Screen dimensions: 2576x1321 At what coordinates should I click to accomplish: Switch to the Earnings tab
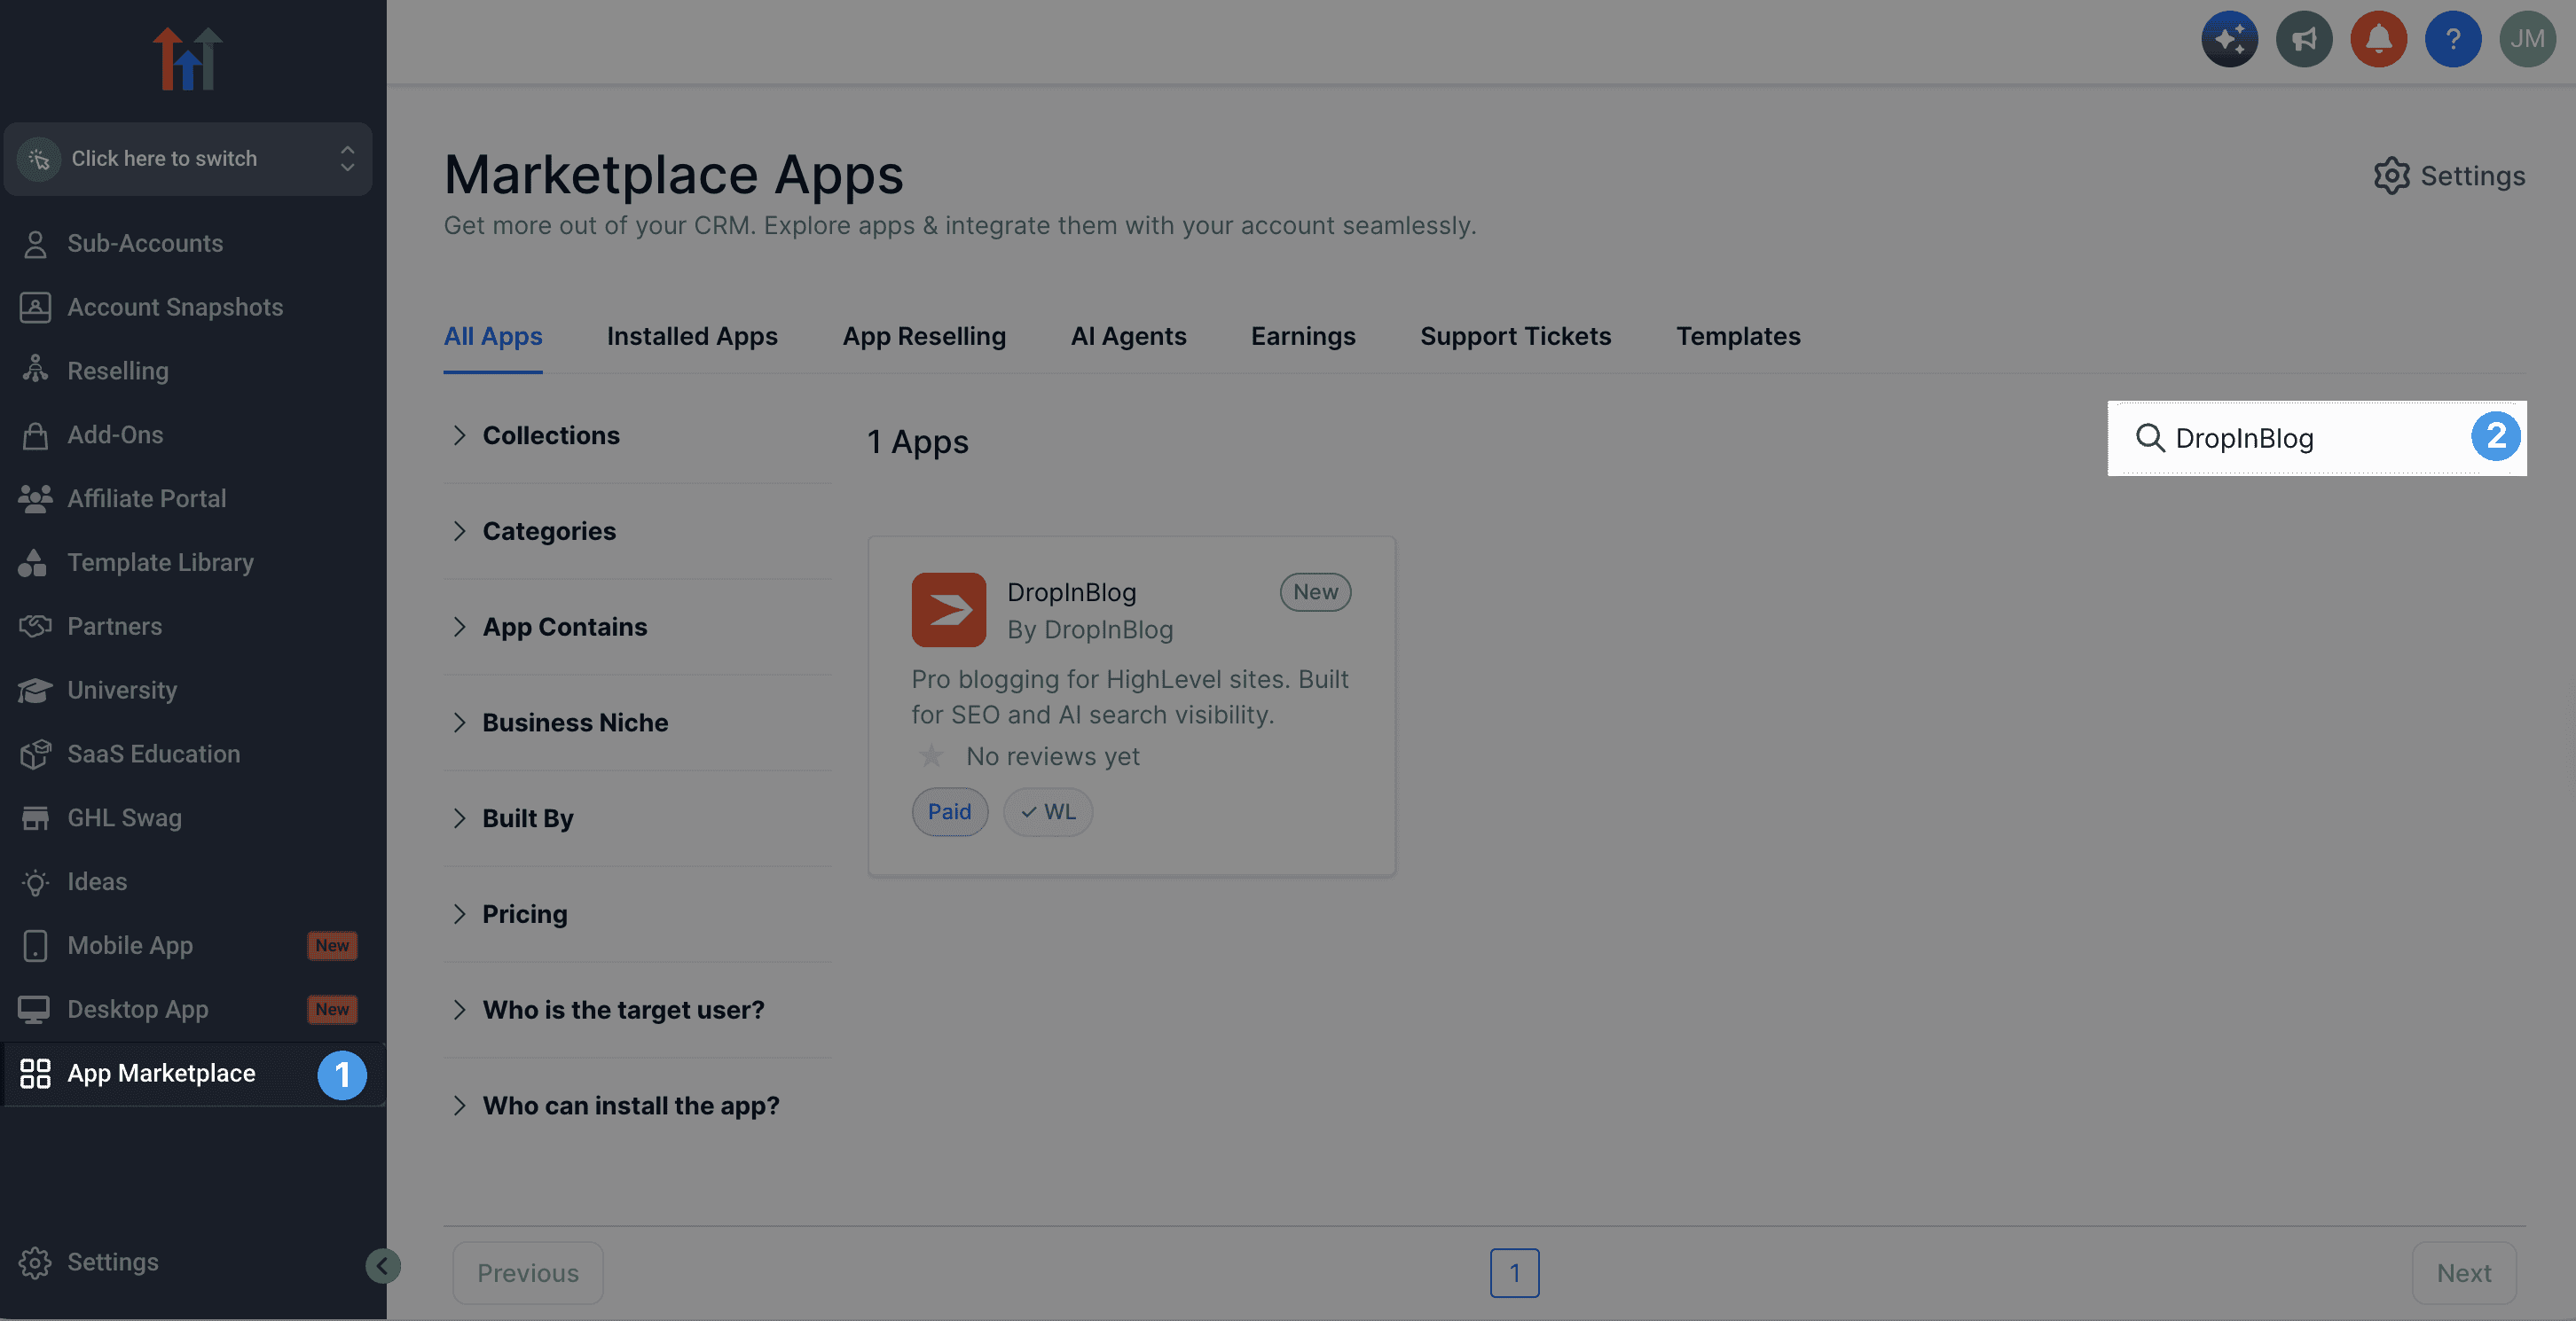pos(1303,337)
